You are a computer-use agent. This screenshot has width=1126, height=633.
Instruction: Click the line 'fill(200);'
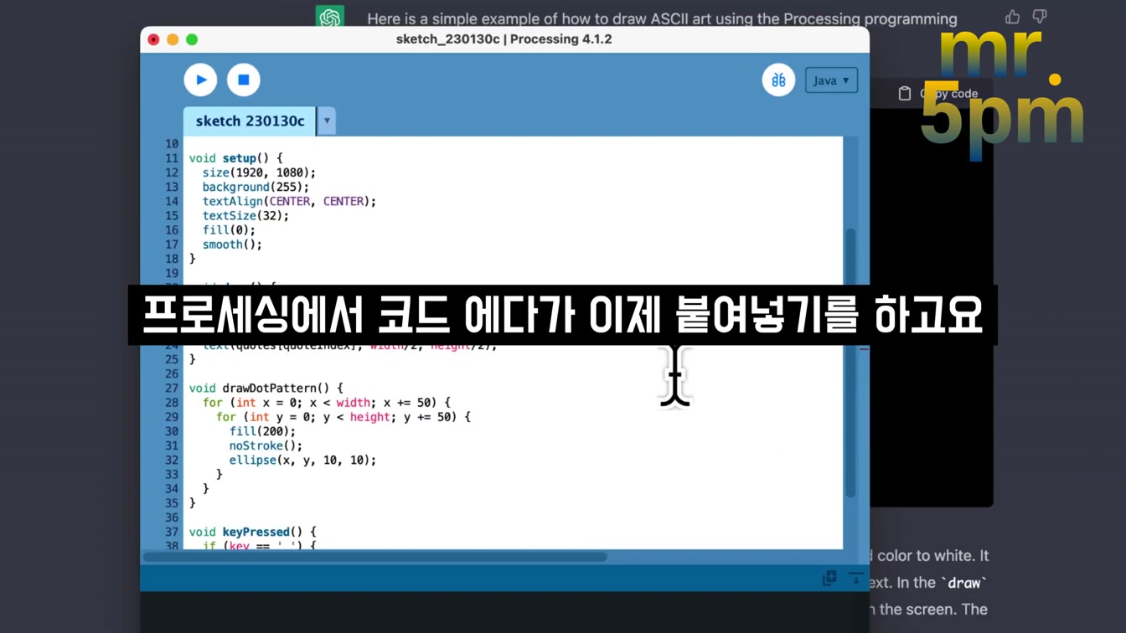coord(262,431)
